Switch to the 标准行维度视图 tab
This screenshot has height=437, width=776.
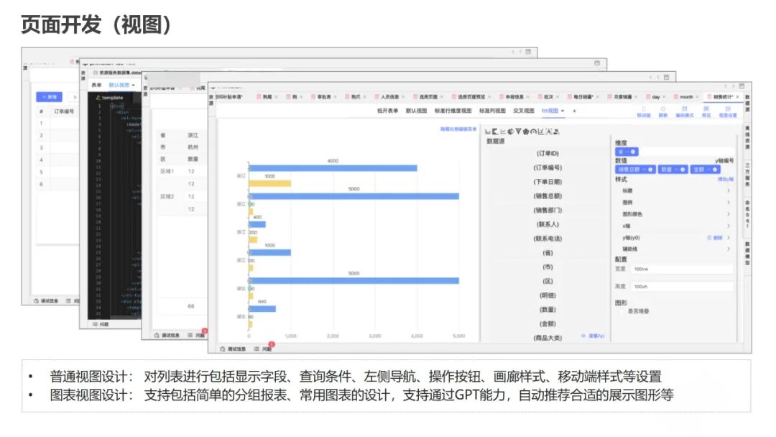pyautogui.click(x=453, y=111)
